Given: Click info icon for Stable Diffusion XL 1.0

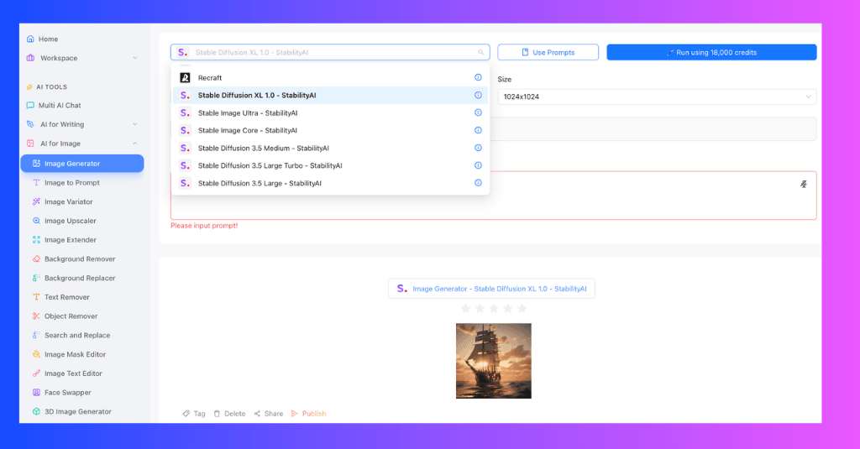Looking at the screenshot, I should [x=478, y=95].
